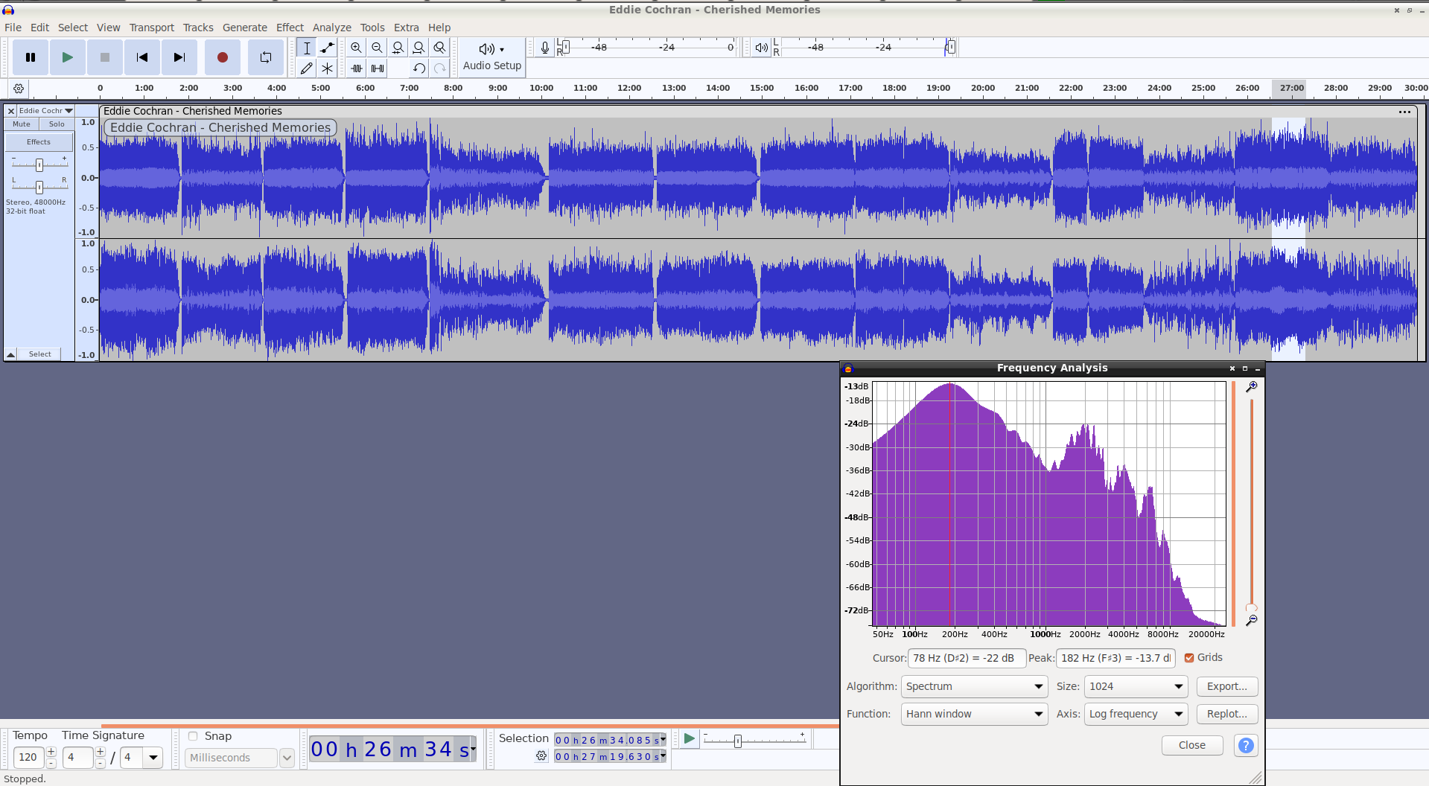Open Frequency Analysis help icon

[x=1246, y=745]
